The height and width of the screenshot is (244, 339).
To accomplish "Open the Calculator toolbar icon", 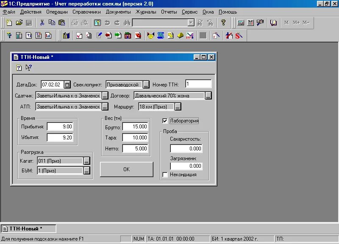I will click(241, 23).
